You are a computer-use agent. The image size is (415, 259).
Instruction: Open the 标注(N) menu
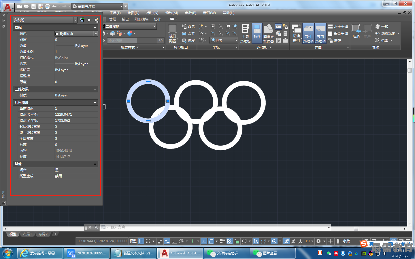(x=152, y=13)
